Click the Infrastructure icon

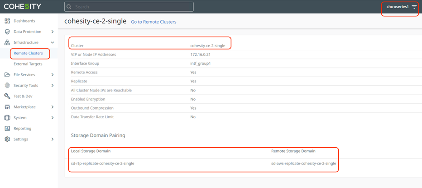point(7,42)
